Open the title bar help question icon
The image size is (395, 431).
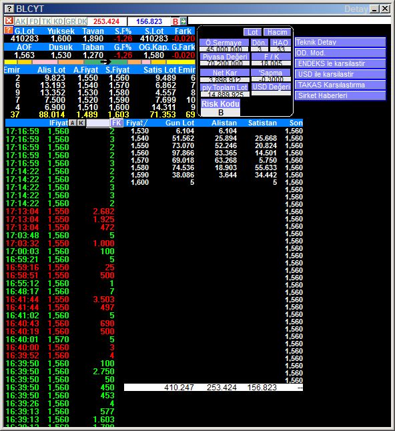[9, 9]
